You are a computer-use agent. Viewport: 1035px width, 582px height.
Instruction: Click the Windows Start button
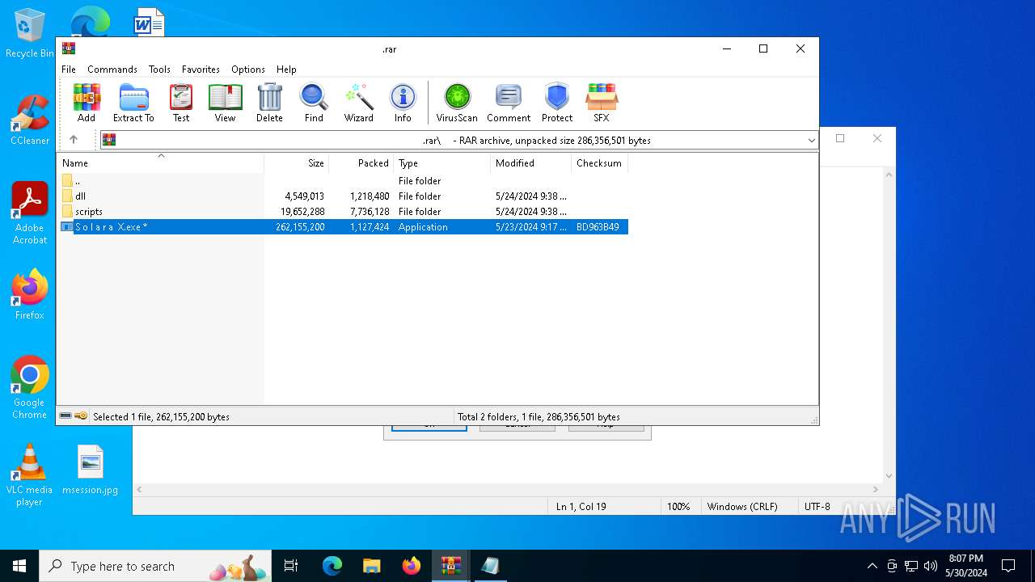19,566
